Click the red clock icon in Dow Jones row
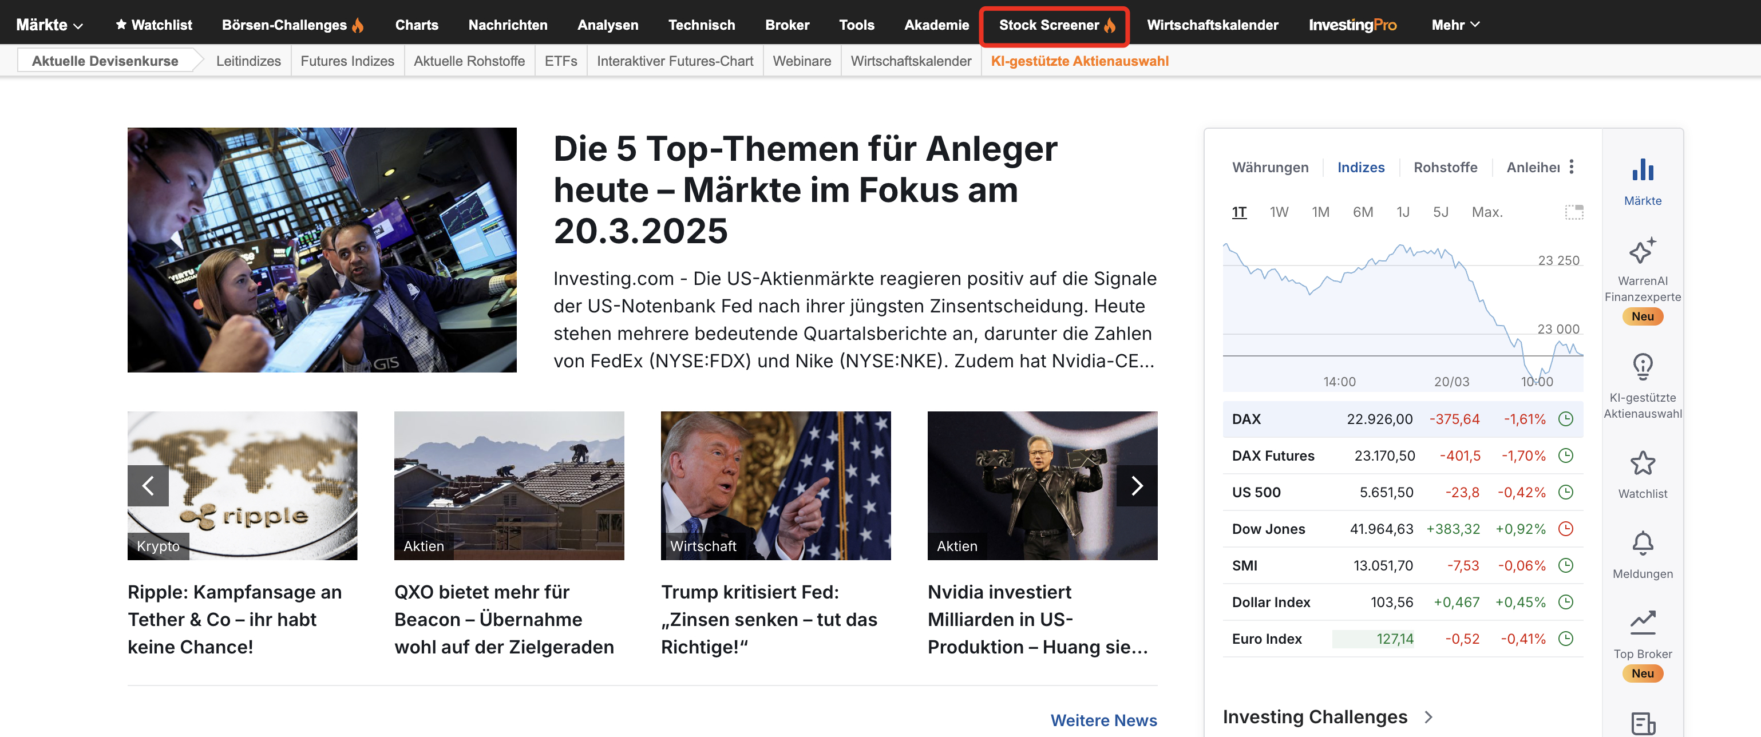The height and width of the screenshot is (737, 1761). click(x=1565, y=529)
